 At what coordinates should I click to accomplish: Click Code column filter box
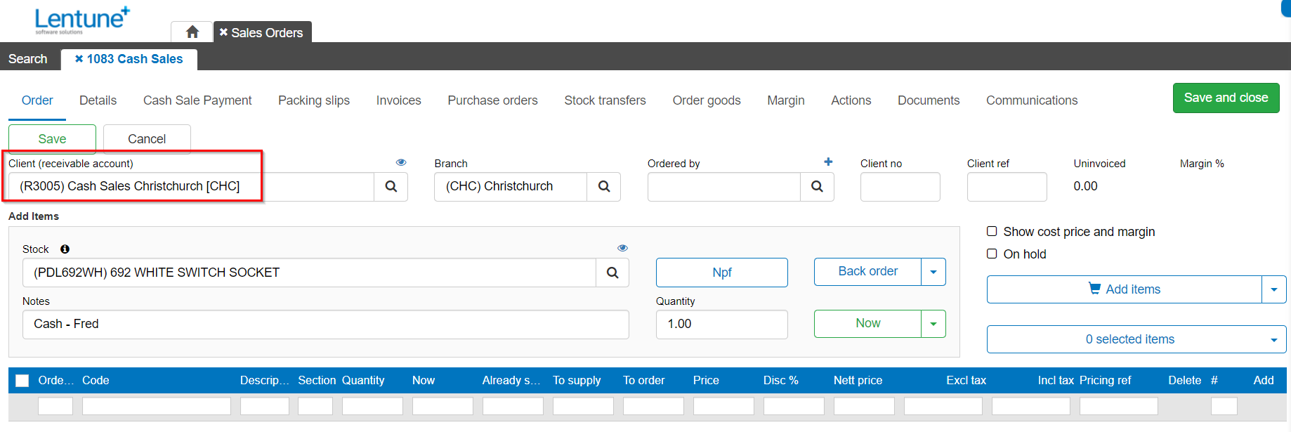pos(157,406)
